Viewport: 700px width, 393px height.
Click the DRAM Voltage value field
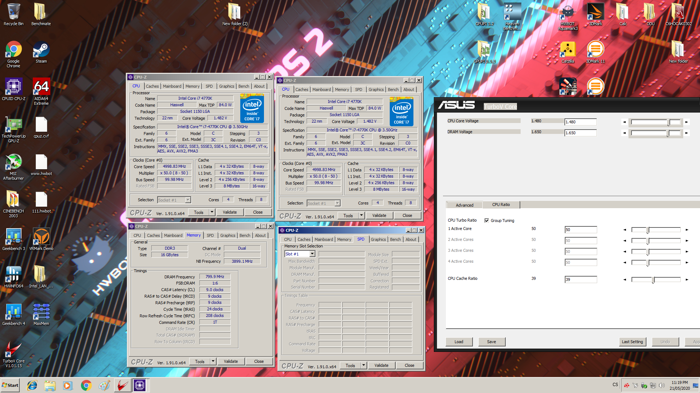click(580, 133)
